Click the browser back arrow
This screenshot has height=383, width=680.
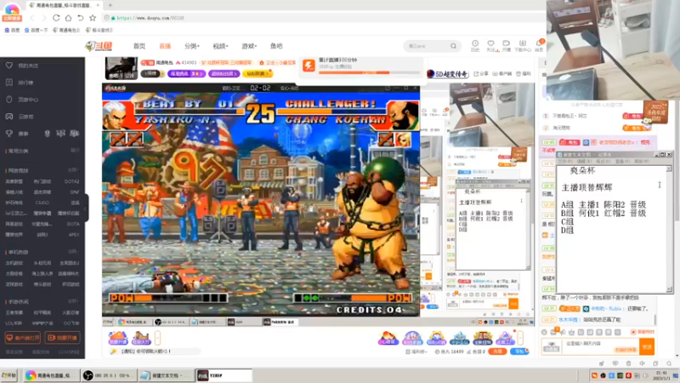point(32,18)
